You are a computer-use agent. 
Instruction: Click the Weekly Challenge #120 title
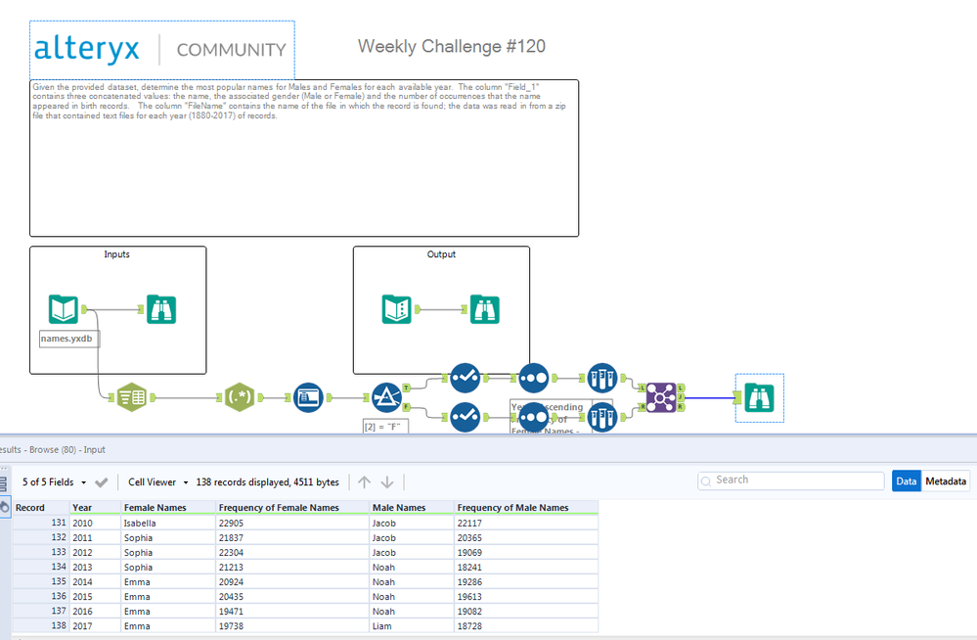point(452,46)
